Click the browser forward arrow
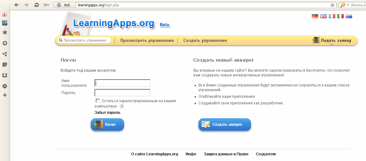The height and width of the screenshot is (161, 366). tap(26, 5)
